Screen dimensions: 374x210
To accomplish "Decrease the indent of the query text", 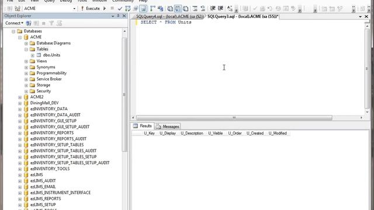I will pos(213,9).
